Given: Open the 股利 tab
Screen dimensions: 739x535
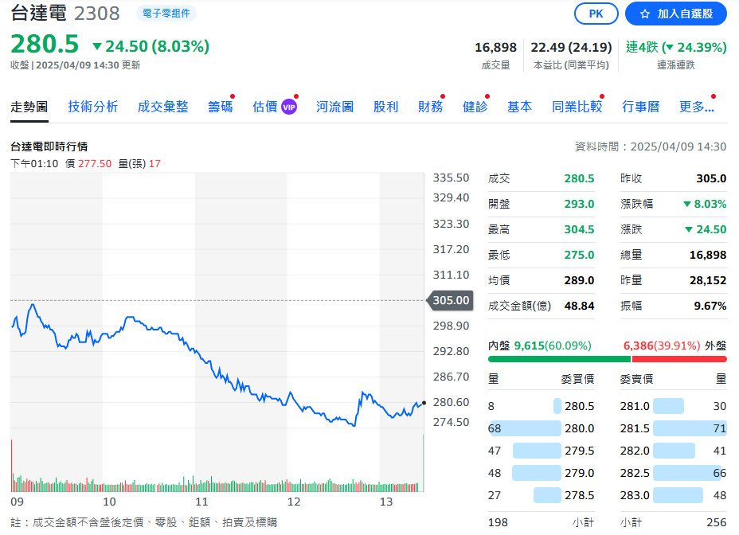Looking at the screenshot, I should pos(386,107).
